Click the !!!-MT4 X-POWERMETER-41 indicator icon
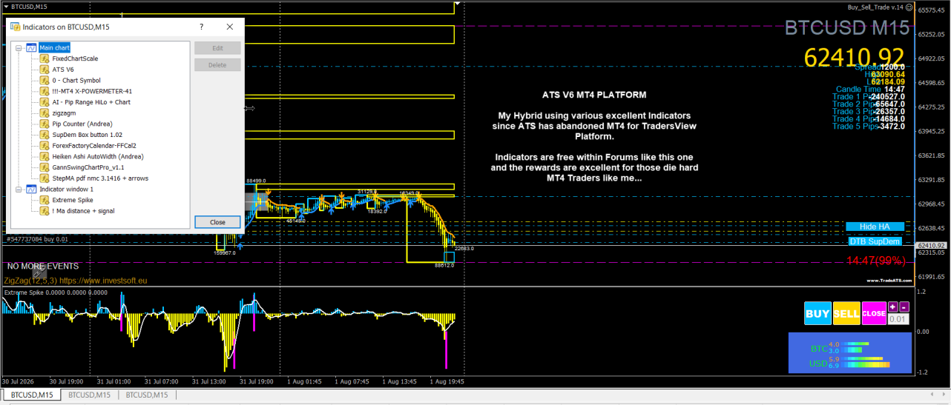This screenshot has height=405, width=951. click(x=45, y=91)
